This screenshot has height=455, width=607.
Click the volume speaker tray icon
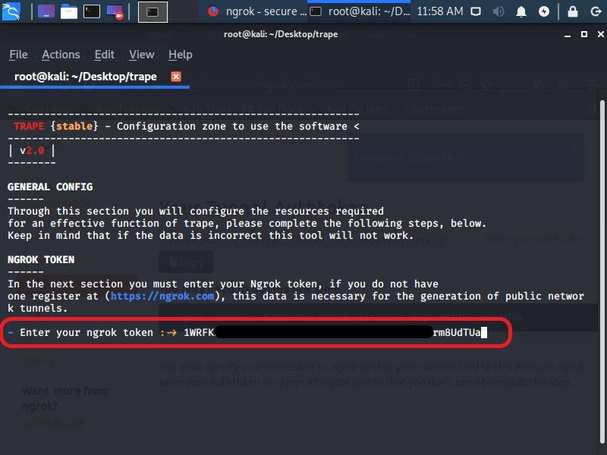498,11
